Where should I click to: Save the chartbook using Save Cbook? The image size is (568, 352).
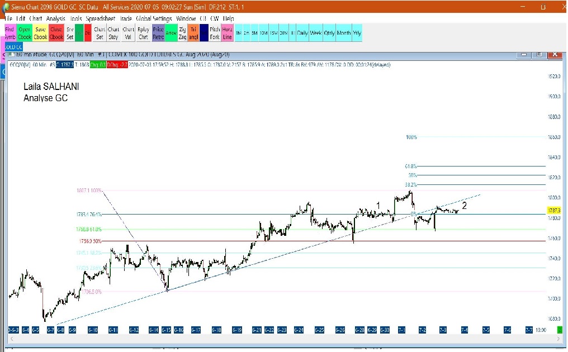pyautogui.click(x=40, y=33)
